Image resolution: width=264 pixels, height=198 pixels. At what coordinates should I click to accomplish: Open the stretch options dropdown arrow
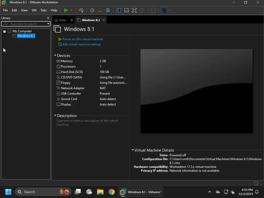tap(170, 10)
